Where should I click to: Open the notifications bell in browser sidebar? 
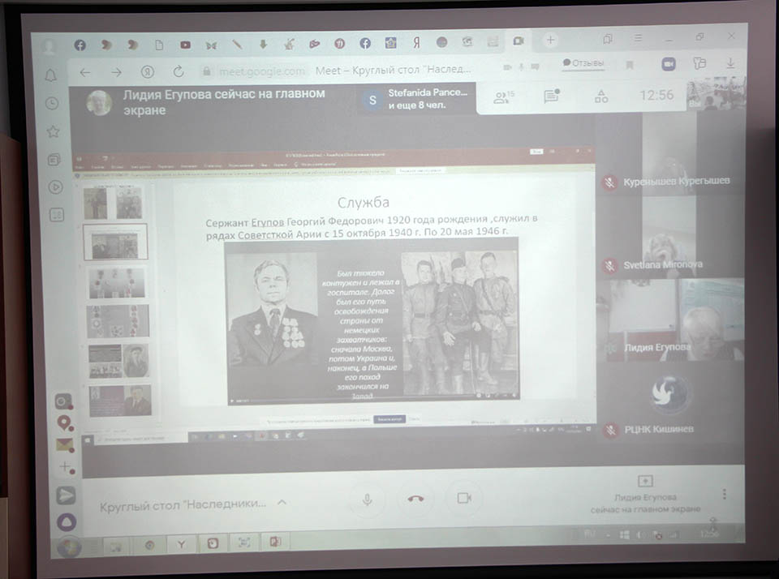click(x=51, y=75)
